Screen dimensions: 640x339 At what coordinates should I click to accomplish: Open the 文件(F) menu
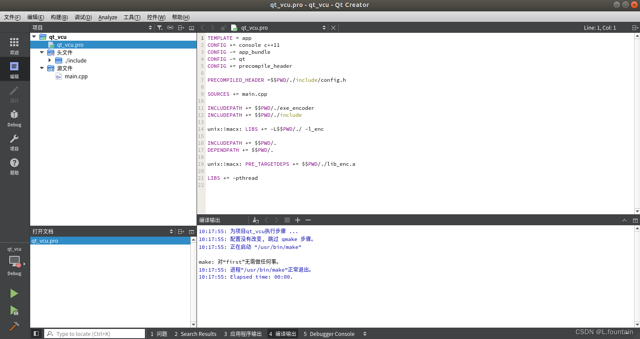tap(12, 17)
